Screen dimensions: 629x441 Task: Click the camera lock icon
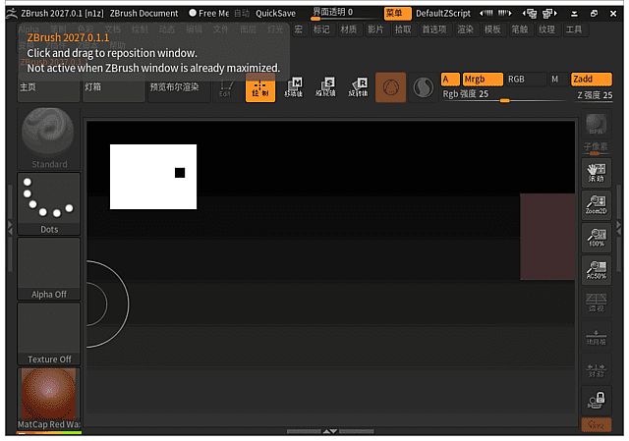597,401
